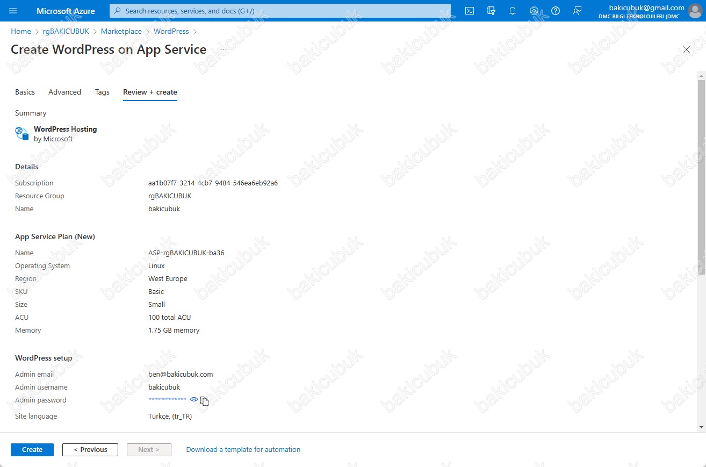Go to Home breadcrumb
Viewport: 706px width, 467px height.
[21, 32]
